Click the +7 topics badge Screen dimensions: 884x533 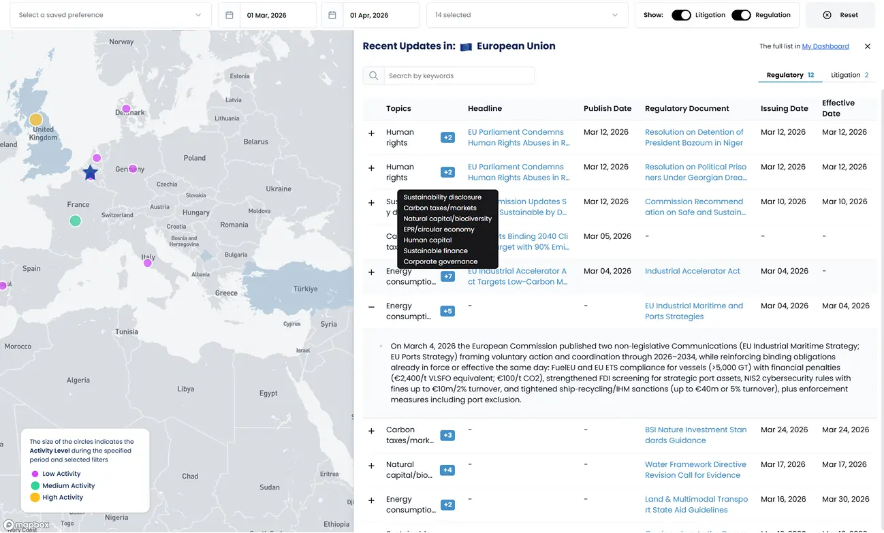point(447,276)
